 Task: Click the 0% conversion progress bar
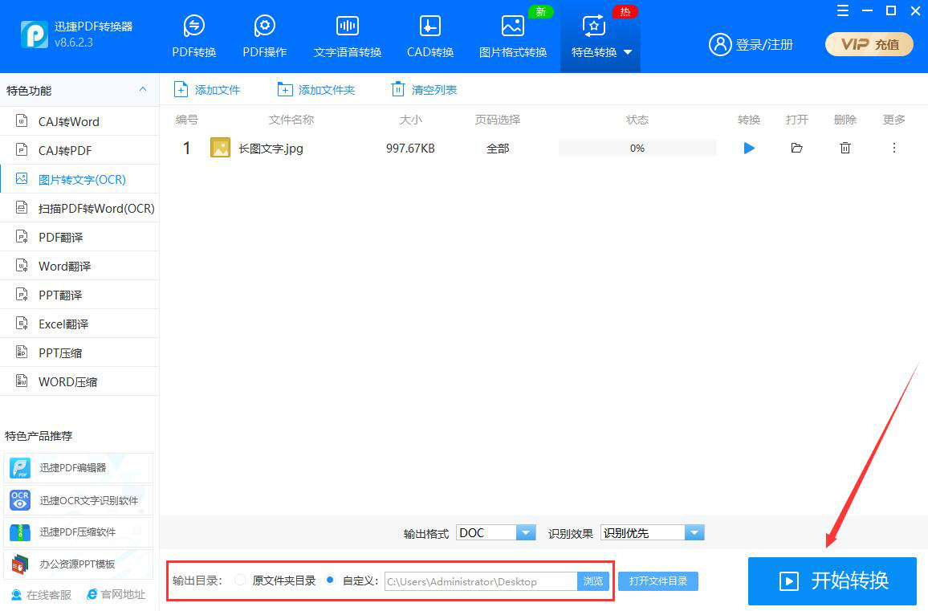point(637,148)
